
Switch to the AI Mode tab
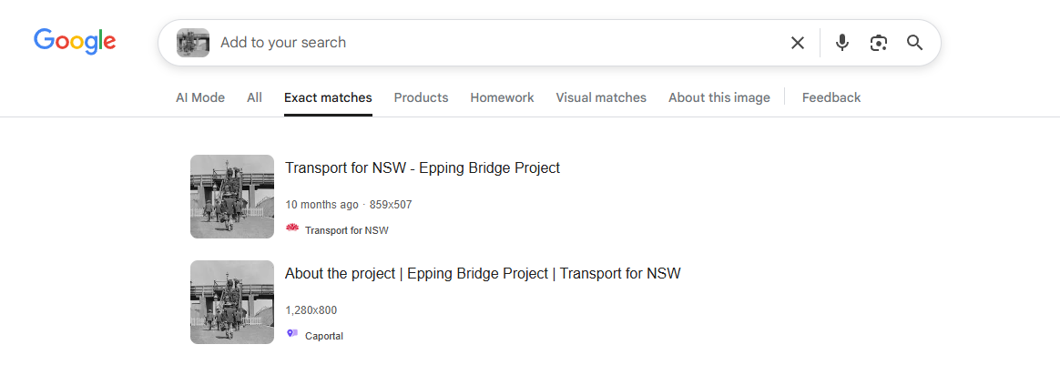(x=200, y=97)
